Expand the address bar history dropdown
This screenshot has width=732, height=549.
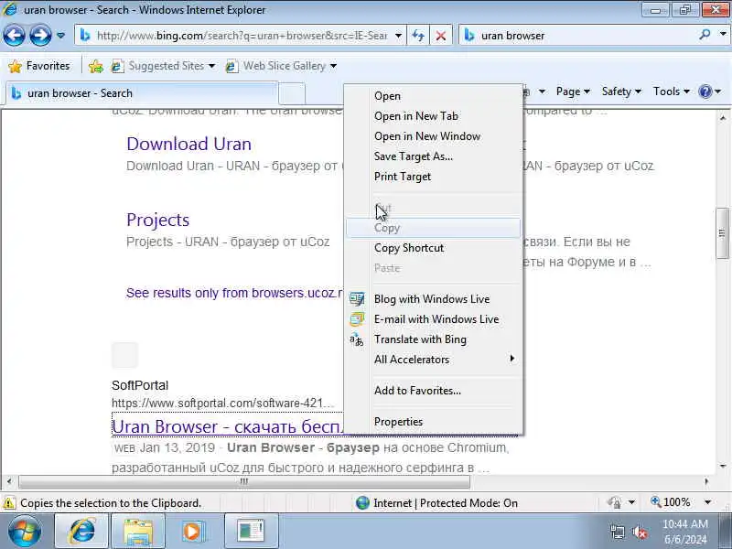(398, 36)
